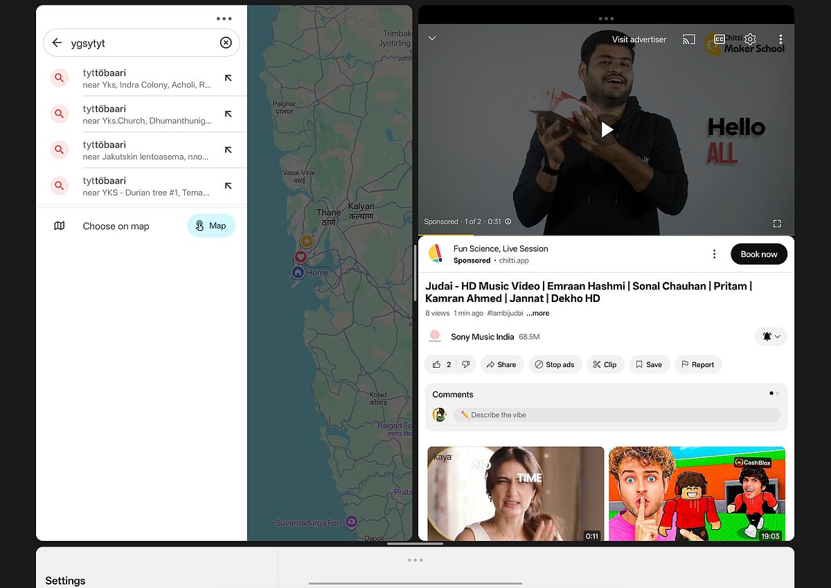The width and height of the screenshot is (831, 588).
Task: Dislike the Judai music video
Action: [466, 364]
